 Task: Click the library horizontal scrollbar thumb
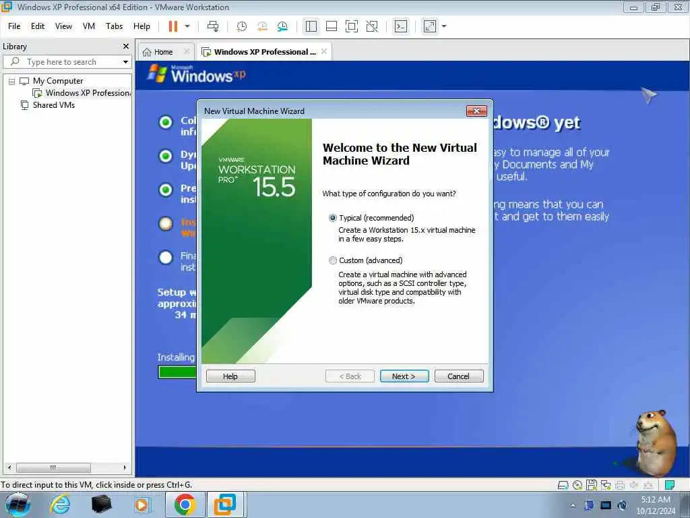pos(53,467)
